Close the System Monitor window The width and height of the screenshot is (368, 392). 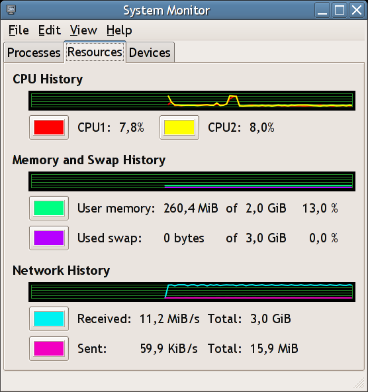pos(357,10)
